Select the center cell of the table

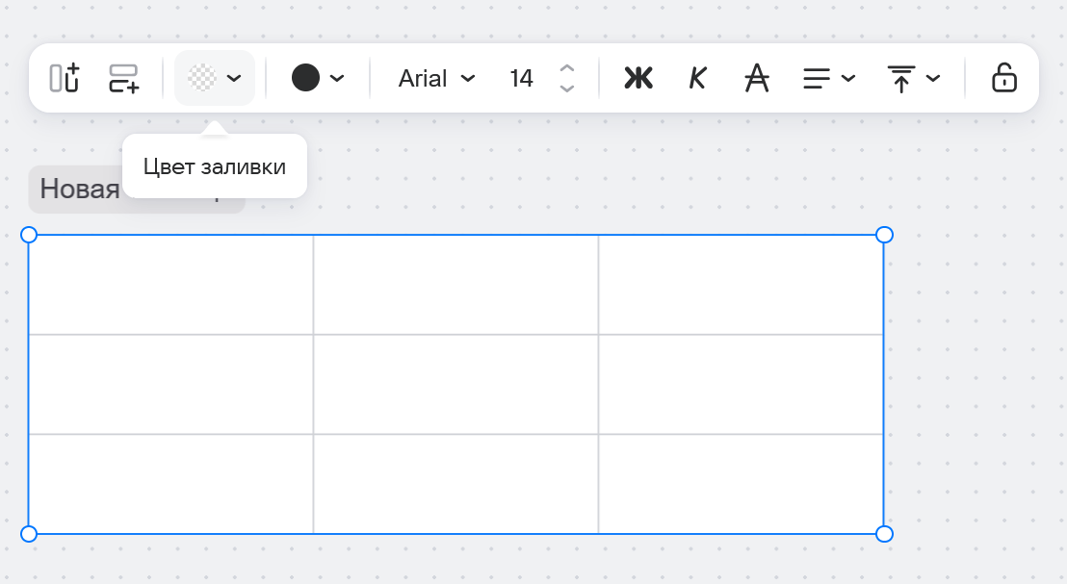coord(455,384)
